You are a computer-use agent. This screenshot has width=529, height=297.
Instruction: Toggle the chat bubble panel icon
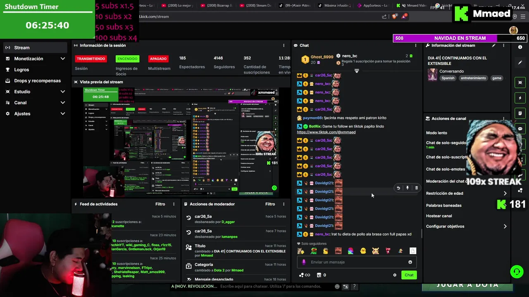[520, 129]
